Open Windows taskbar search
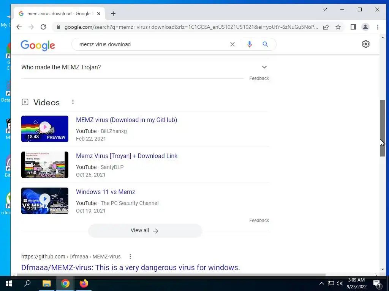 point(27,283)
